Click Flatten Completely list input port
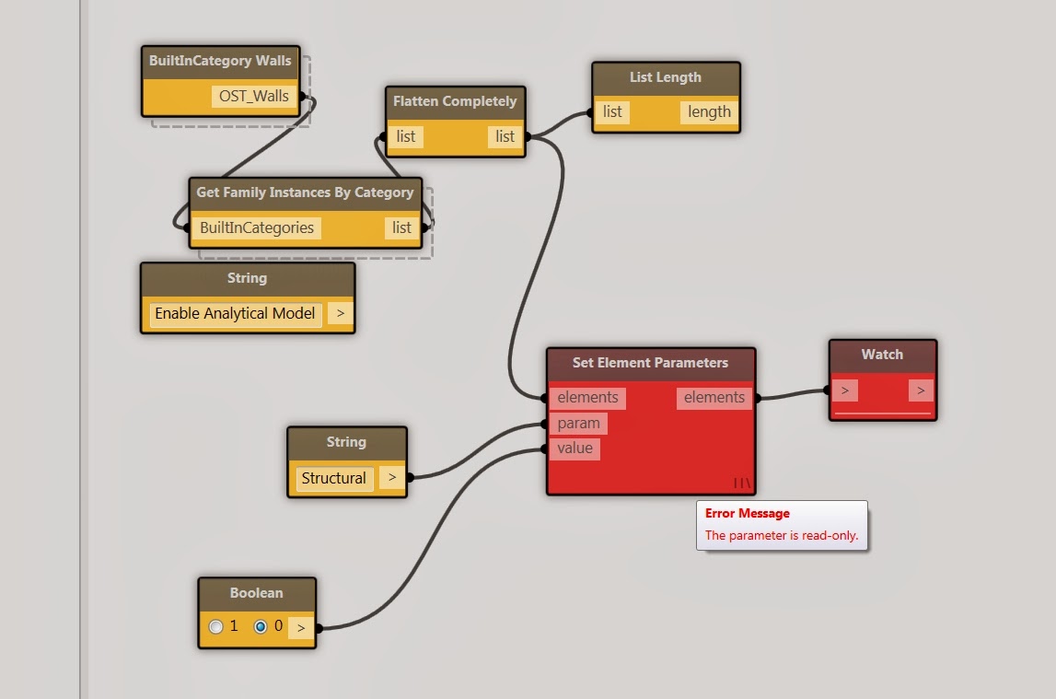This screenshot has width=1056, height=699. (405, 136)
